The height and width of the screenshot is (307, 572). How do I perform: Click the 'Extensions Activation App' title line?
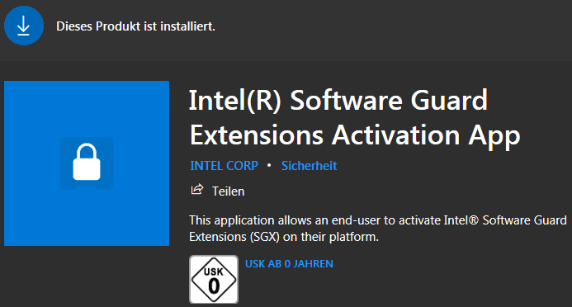(355, 135)
